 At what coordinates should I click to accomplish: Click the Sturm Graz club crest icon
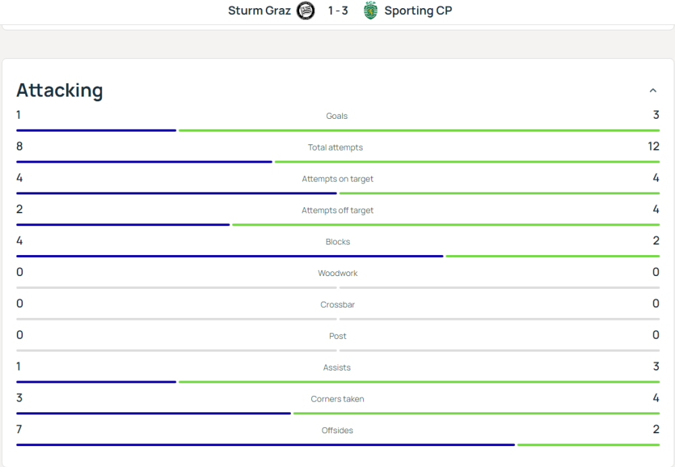pyautogui.click(x=305, y=11)
